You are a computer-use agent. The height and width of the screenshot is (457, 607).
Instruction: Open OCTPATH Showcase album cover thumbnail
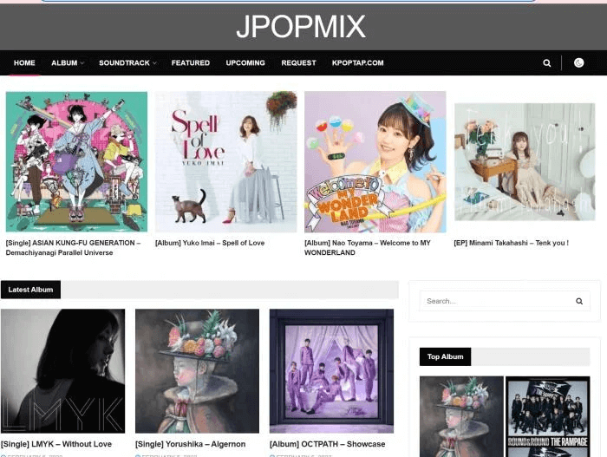(331, 370)
